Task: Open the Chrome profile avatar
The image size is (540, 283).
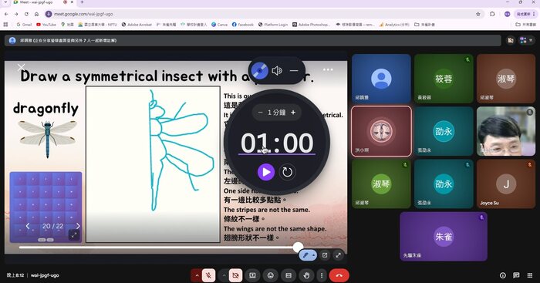Action: [x=507, y=14]
